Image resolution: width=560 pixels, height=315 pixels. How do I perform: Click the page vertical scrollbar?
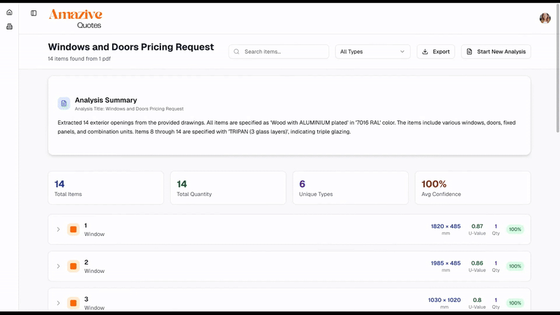(558, 69)
